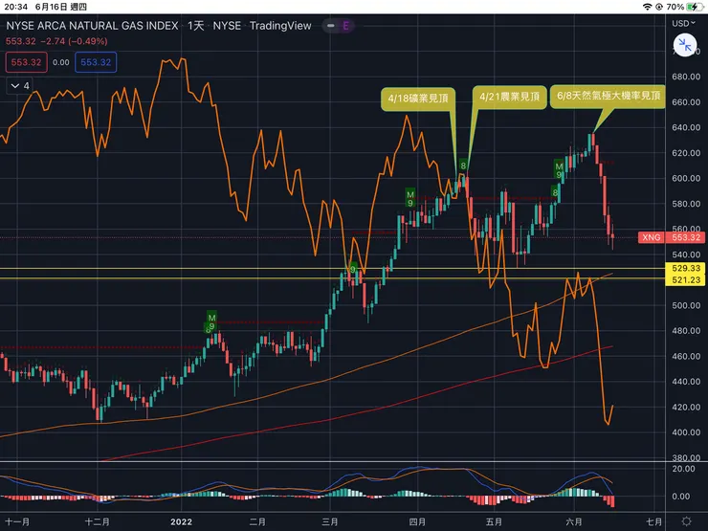Click the purple E badge next to title
The width and height of the screenshot is (708, 531).
(346, 26)
